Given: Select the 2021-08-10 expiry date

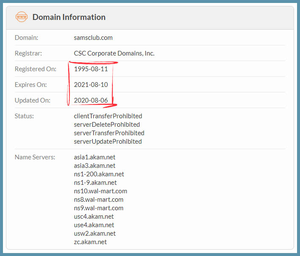Looking at the screenshot, I should pyautogui.click(x=91, y=85).
